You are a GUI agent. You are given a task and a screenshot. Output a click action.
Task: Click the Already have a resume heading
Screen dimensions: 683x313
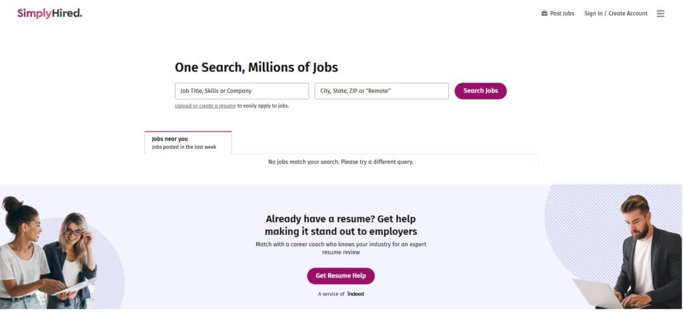pyautogui.click(x=341, y=225)
